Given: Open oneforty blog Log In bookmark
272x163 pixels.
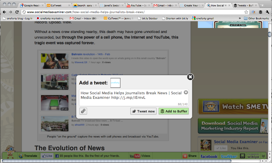Looking at the screenshot, I should point(18,18).
